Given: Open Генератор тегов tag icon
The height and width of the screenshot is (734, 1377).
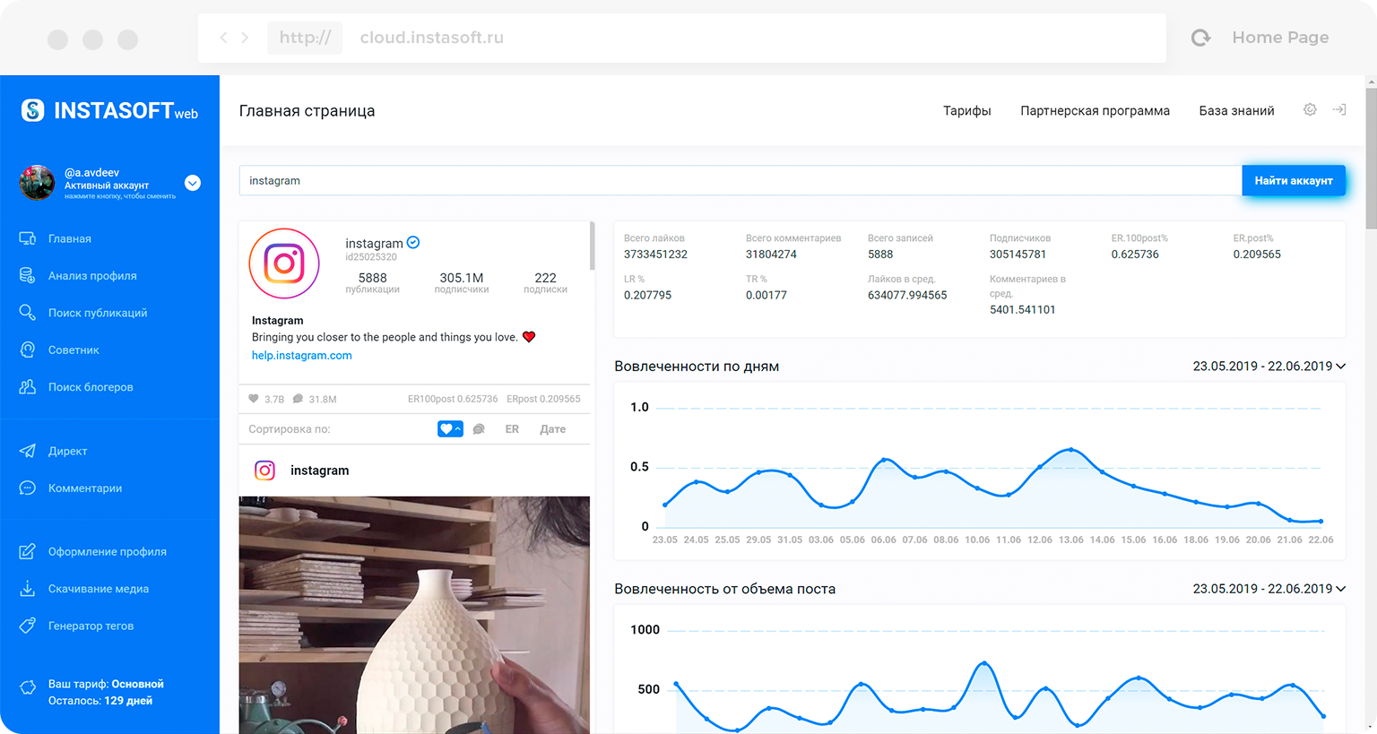Looking at the screenshot, I should 28,626.
